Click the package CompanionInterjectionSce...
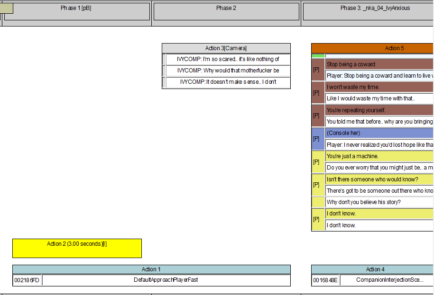Image resolution: width=434 pixels, height=295 pixels. pyautogui.click(x=387, y=280)
